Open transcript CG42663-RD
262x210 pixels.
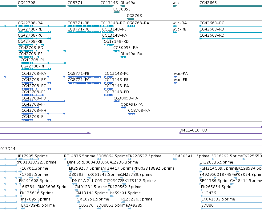coord(212,35)
